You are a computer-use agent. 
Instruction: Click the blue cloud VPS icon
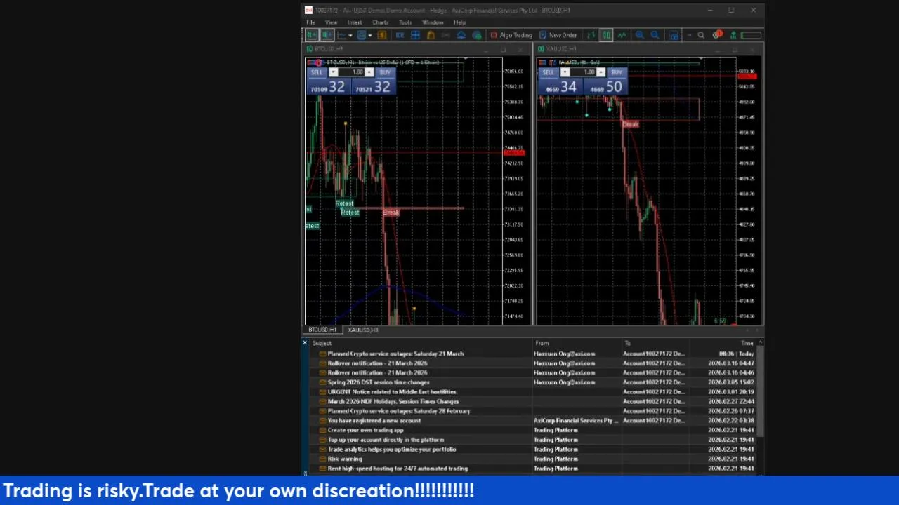461,35
